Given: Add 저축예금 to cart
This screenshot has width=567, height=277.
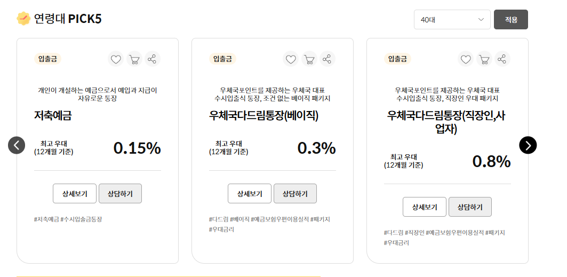Looking at the screenshot, I should pos(134,59).
